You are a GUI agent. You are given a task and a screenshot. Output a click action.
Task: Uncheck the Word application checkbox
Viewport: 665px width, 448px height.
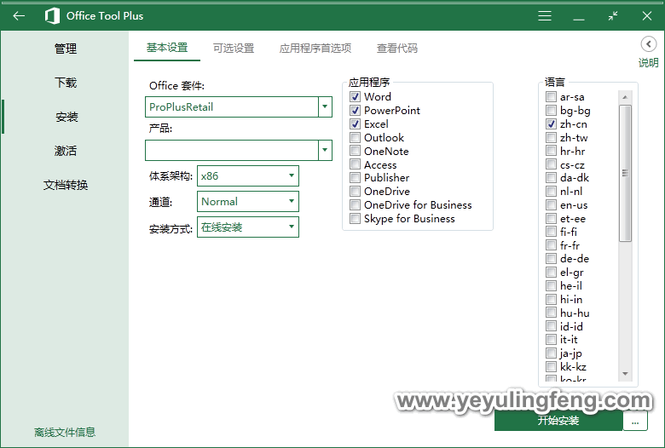click(355, 97)
